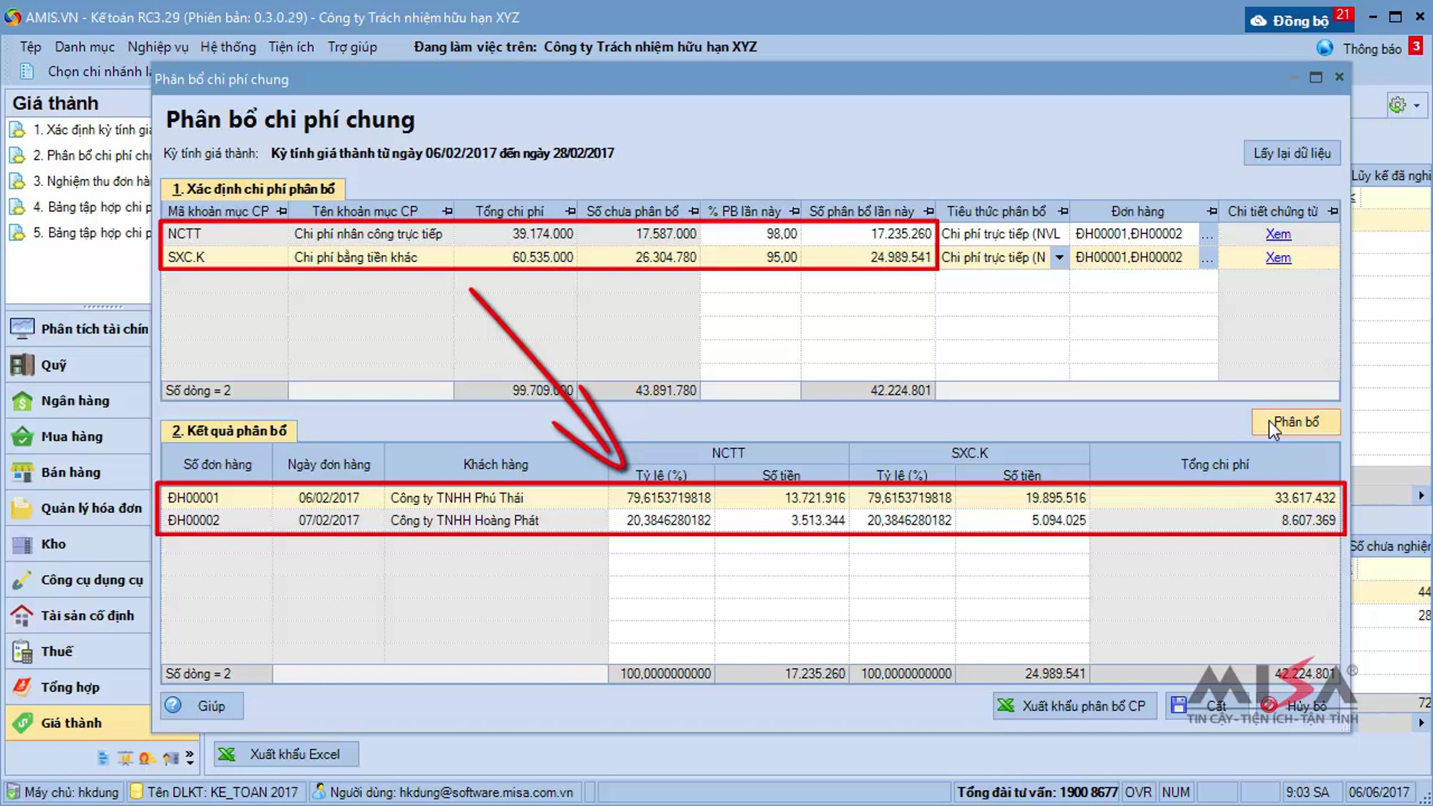Screen dimensions: 1433x806
Task: Open the Trợ giúp menu
Action: click(x=352, y=47)
